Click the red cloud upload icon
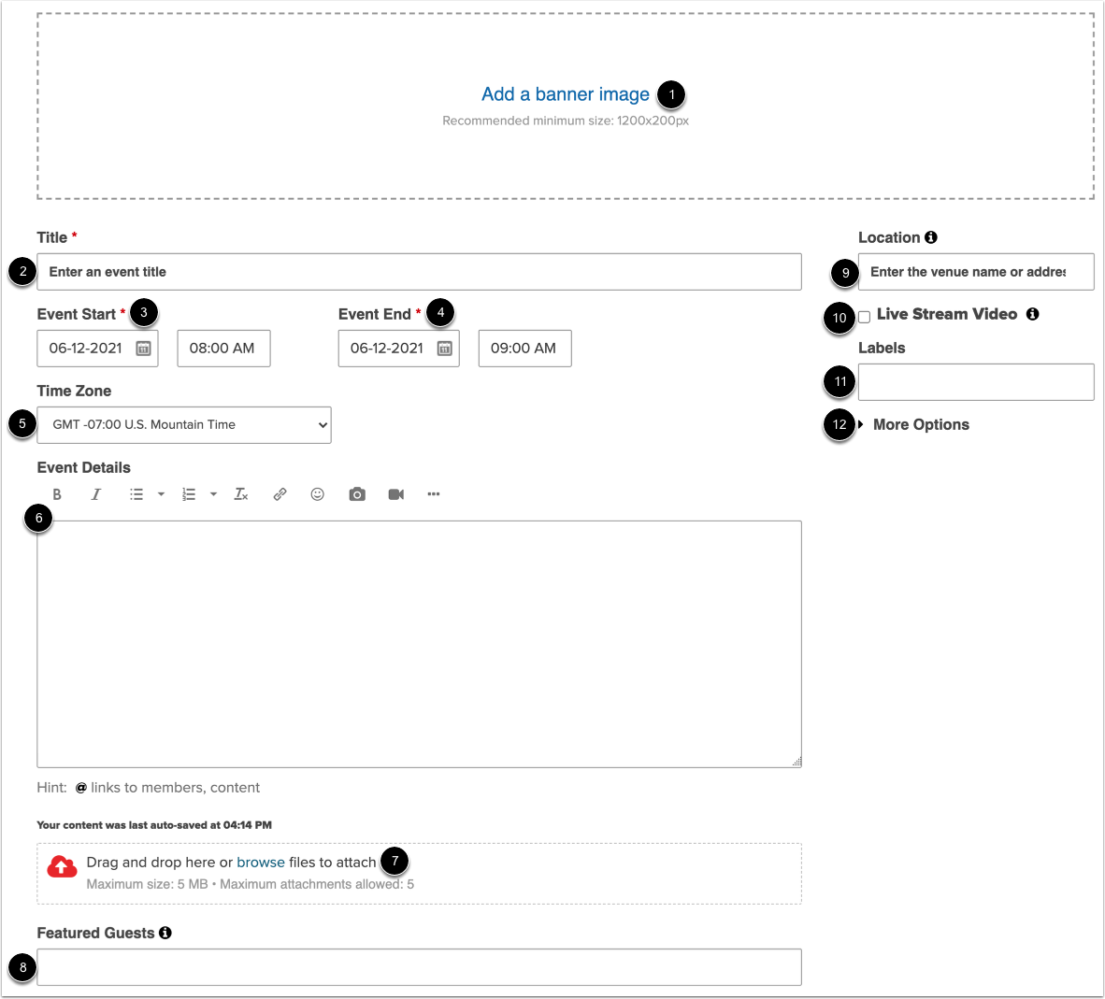Image resolution: width=1105 pixels, height=999 pixels. (62, 866)
